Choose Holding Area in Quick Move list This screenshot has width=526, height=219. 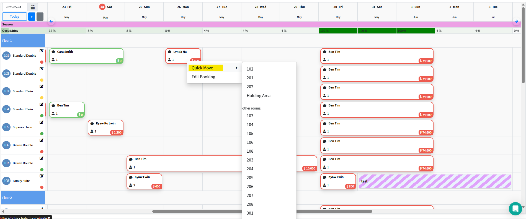tap(258, 96)
